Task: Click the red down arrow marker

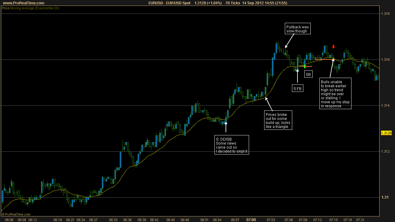Action: coord(333,47)
